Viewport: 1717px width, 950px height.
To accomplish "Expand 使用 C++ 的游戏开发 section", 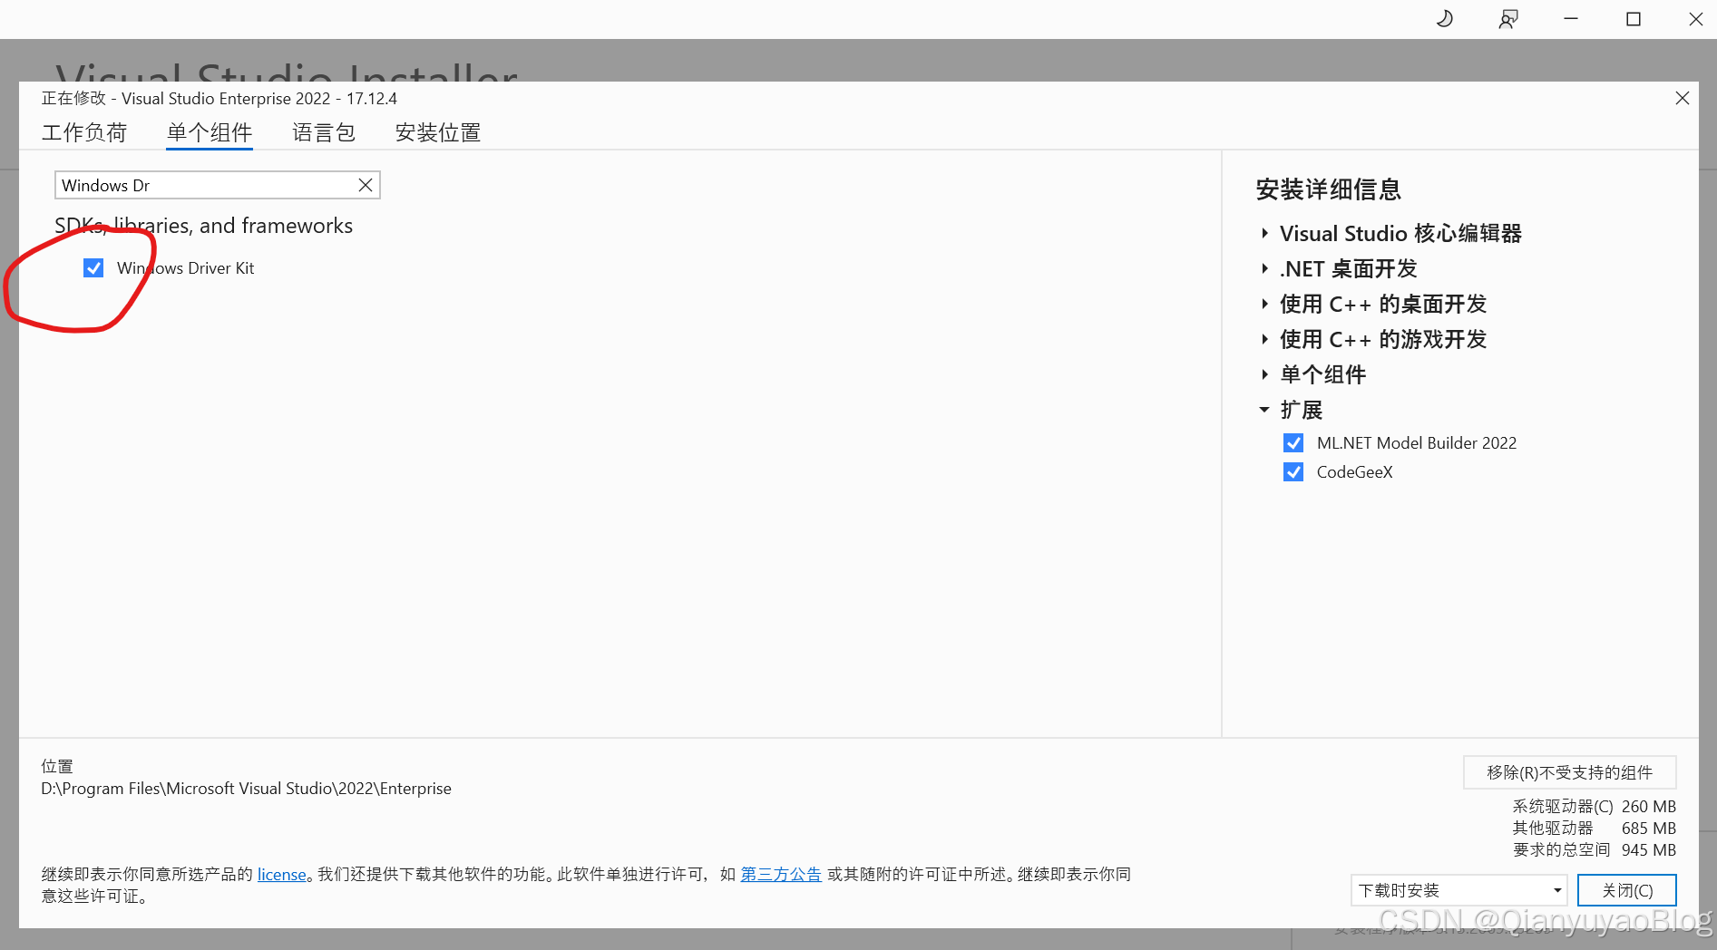I will (x=1264, y=339).
